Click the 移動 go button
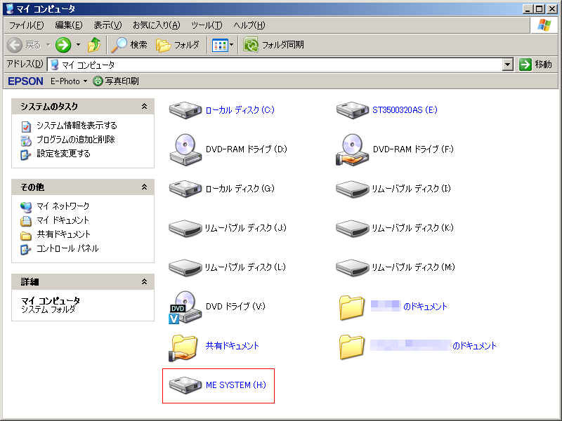562x421 pixels. 536,65
